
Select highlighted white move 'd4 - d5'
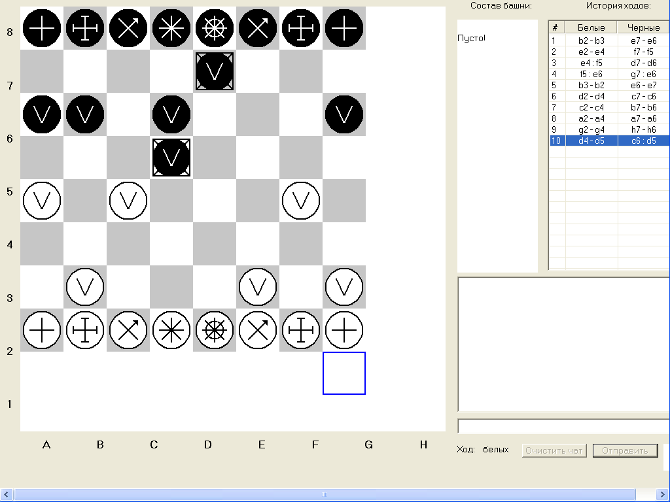(x=591, y=141)
